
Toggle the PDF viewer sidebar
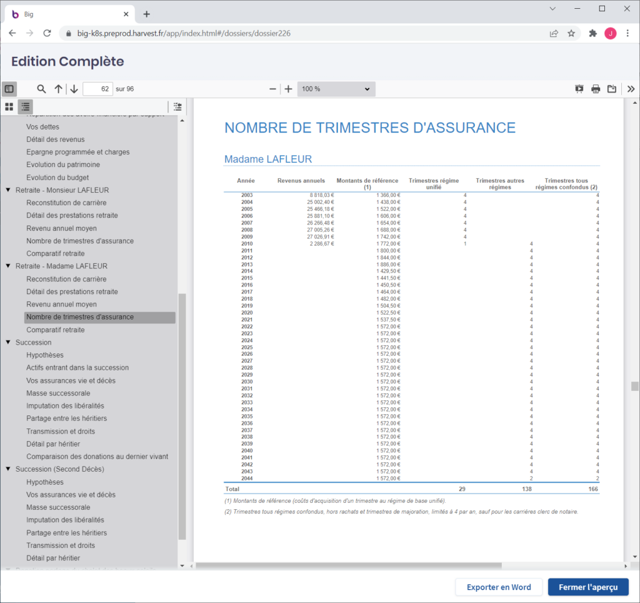9,89
